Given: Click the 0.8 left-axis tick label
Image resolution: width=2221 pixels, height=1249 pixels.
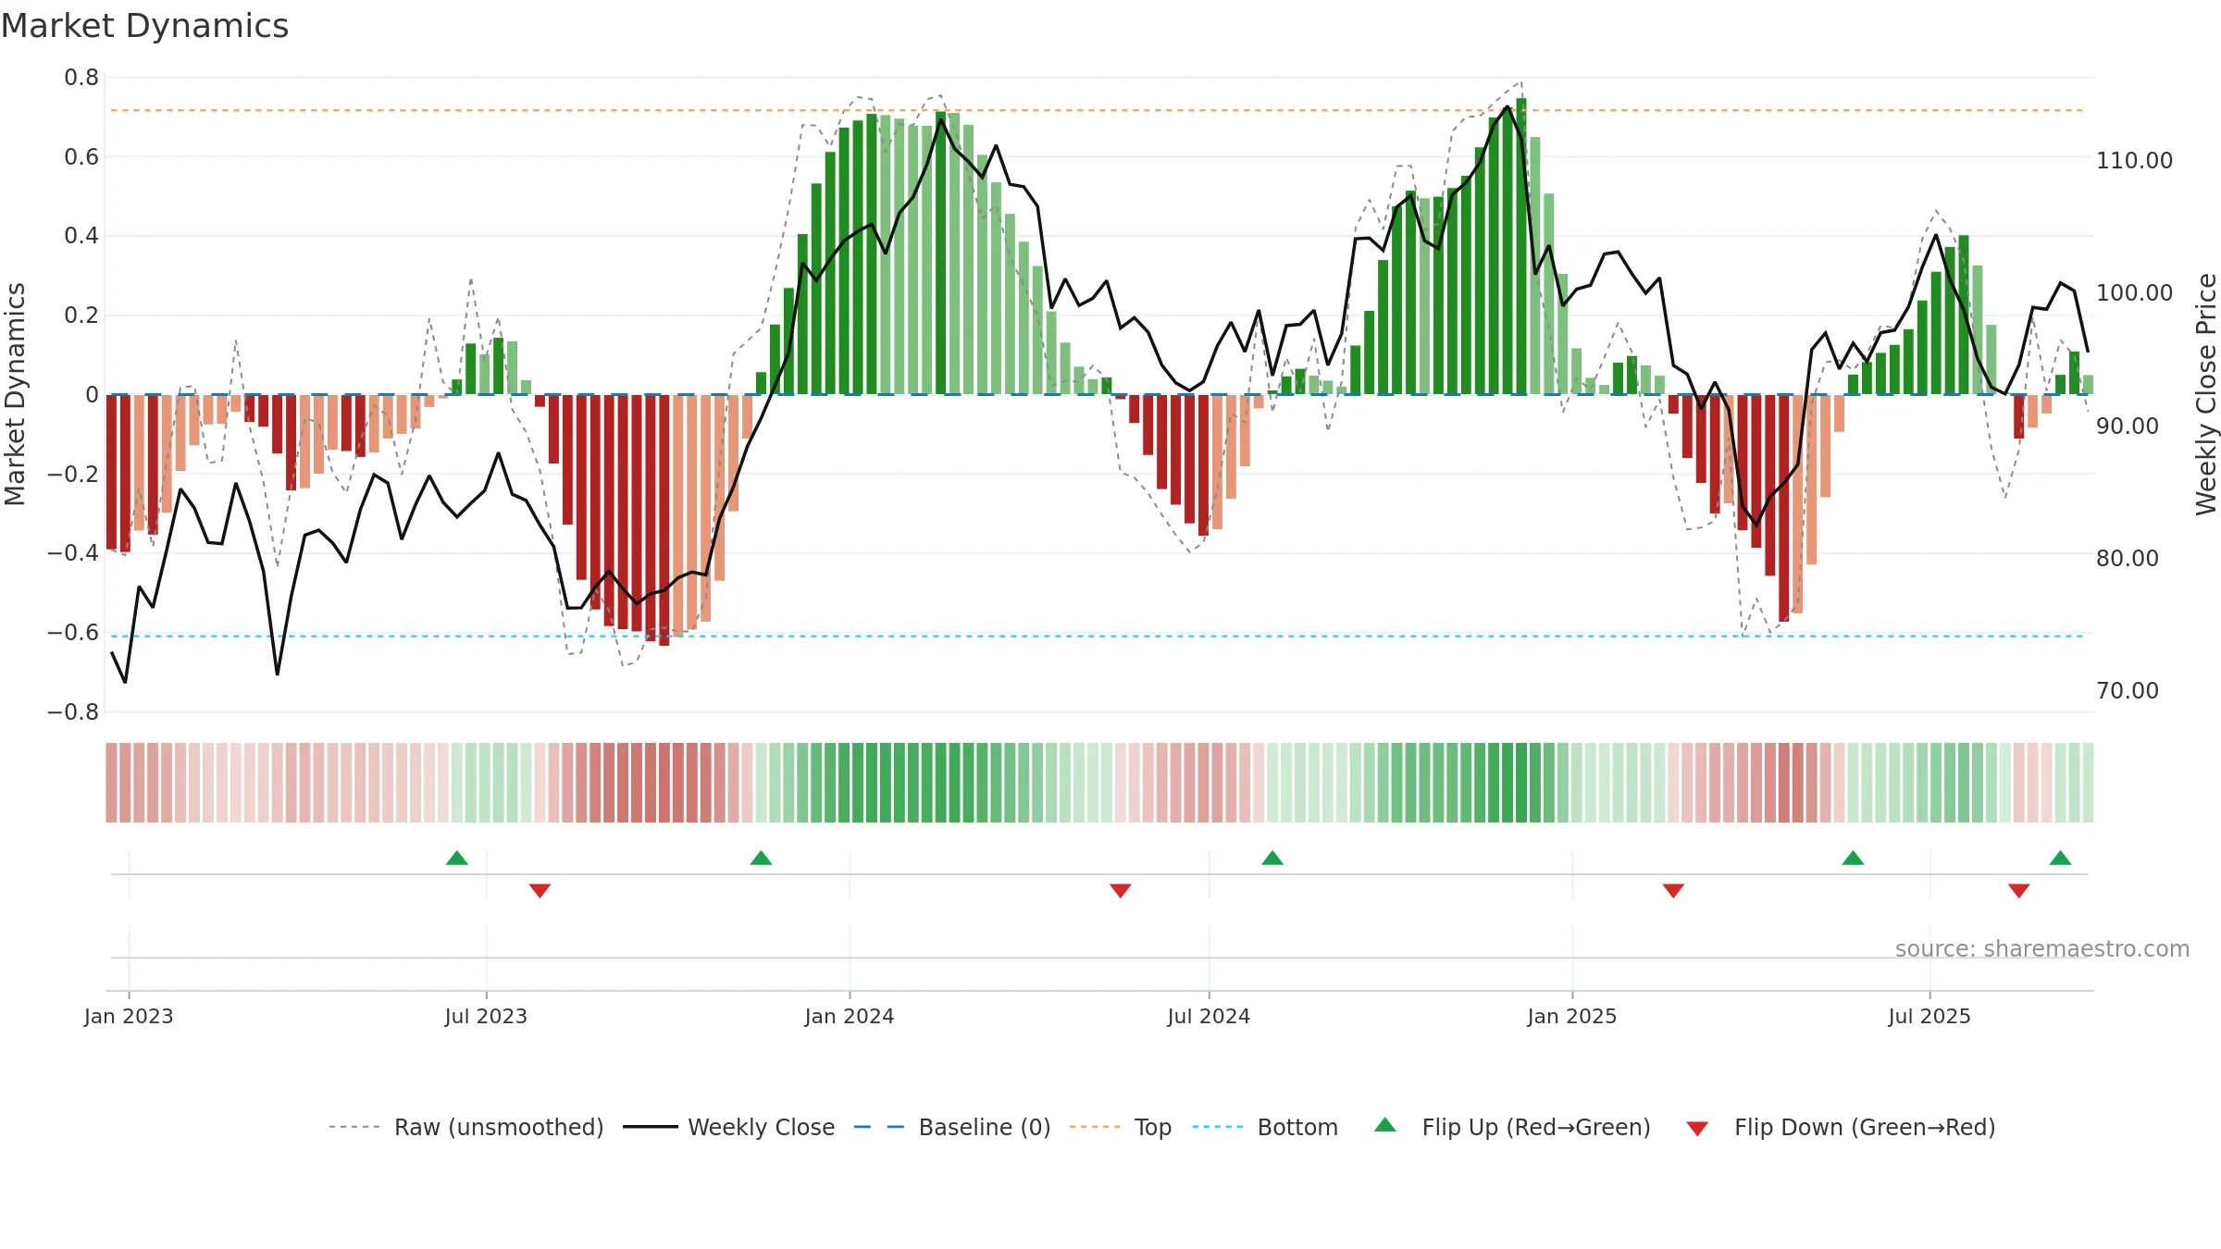Looking at the screenshot, I should pos(81,78).
